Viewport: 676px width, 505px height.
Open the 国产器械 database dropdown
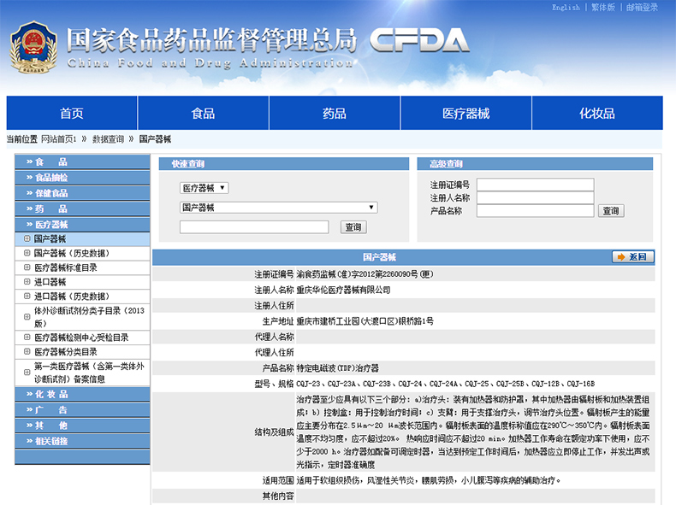(x=278, y=208)
